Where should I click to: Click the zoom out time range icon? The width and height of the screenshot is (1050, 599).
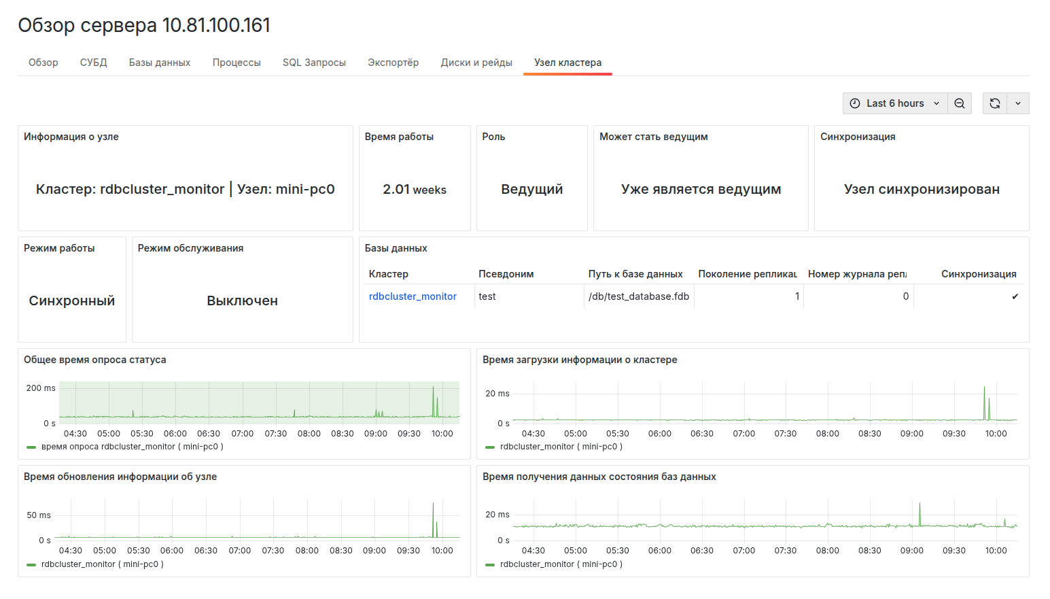[959, 103]
